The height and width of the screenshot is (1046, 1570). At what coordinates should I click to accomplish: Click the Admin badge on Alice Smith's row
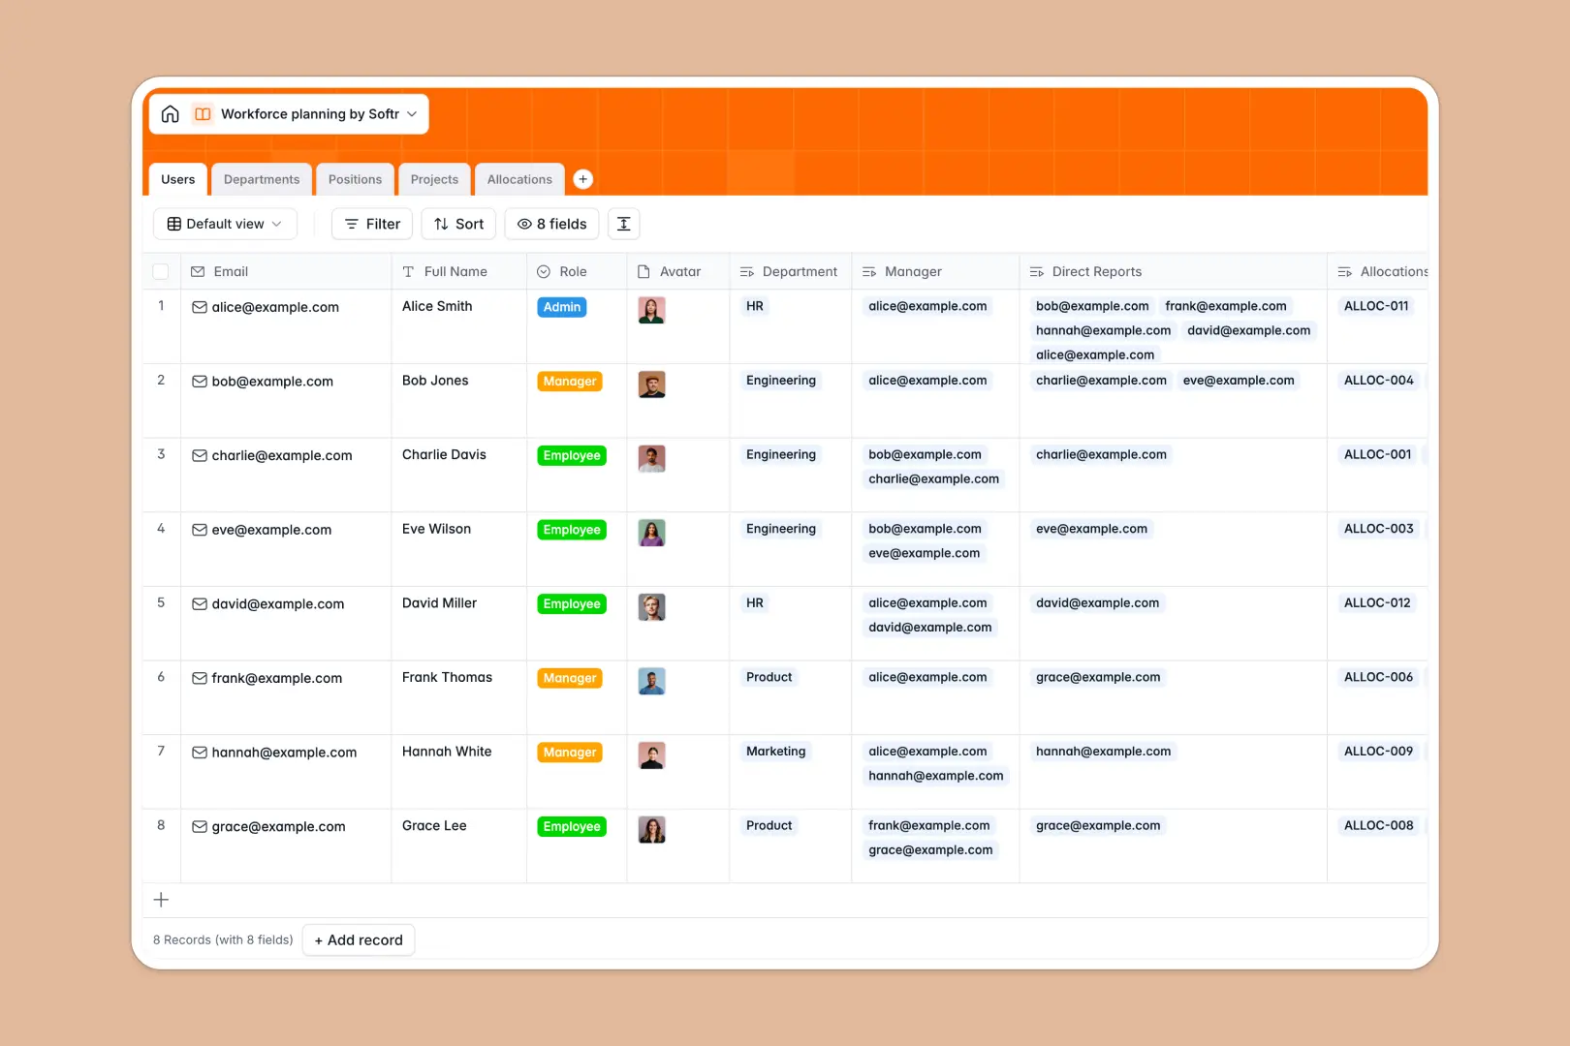point(561,306)
